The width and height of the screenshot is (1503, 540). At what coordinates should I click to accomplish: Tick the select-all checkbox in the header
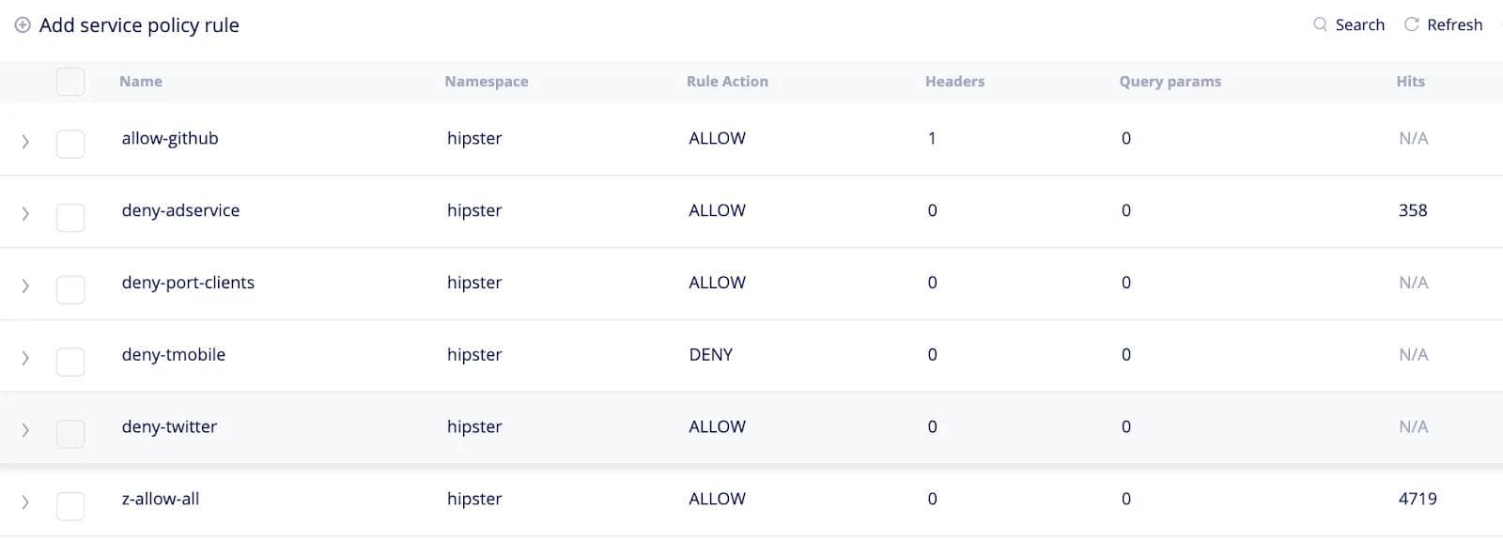click(70, 82)
